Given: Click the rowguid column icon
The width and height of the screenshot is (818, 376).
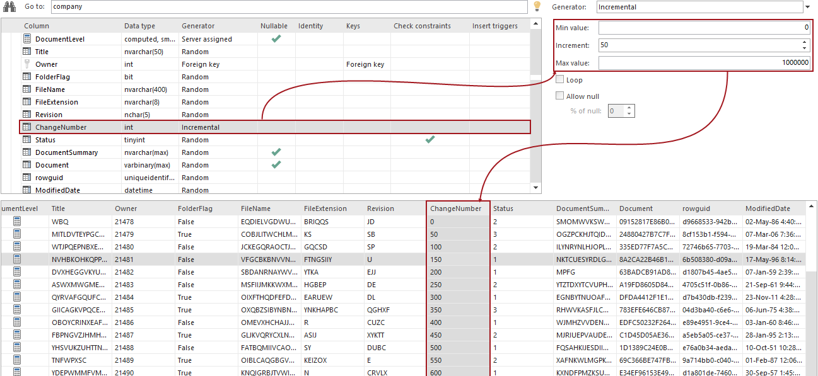Looking at the screenshot, I should click(27, 178).
